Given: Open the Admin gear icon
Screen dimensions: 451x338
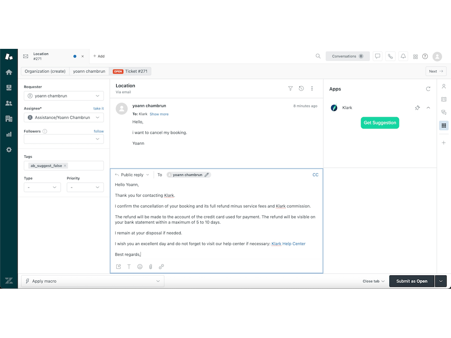Looking at the screenshot, I should pyautogui.click(x=9, y=150).
